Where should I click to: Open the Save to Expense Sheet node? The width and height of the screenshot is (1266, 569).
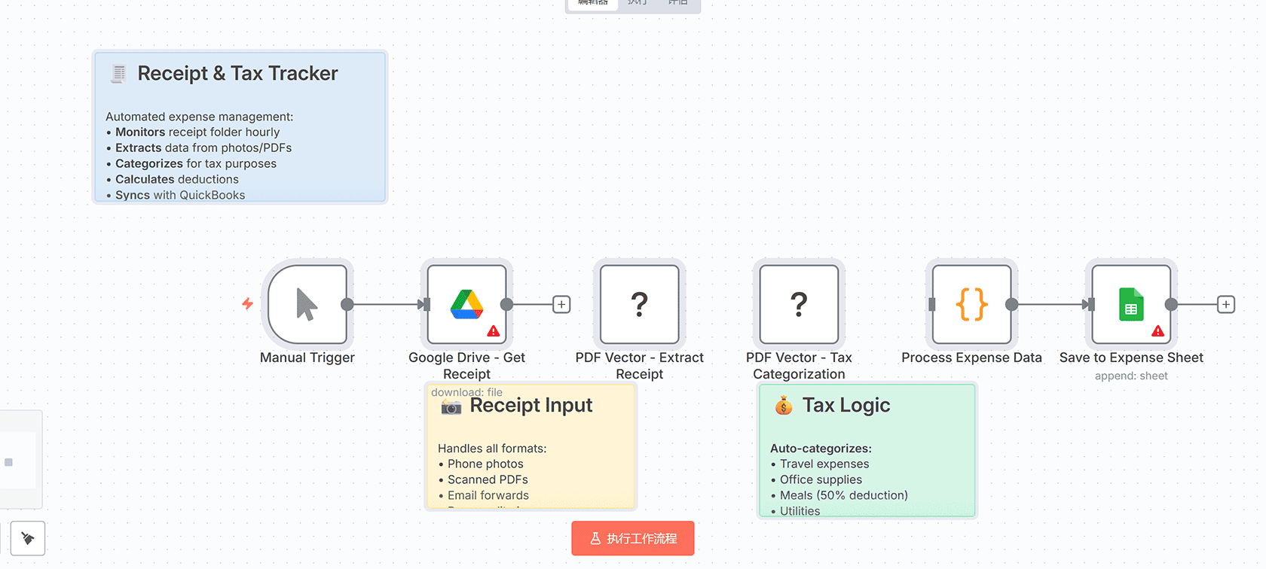pos(1130,305)
